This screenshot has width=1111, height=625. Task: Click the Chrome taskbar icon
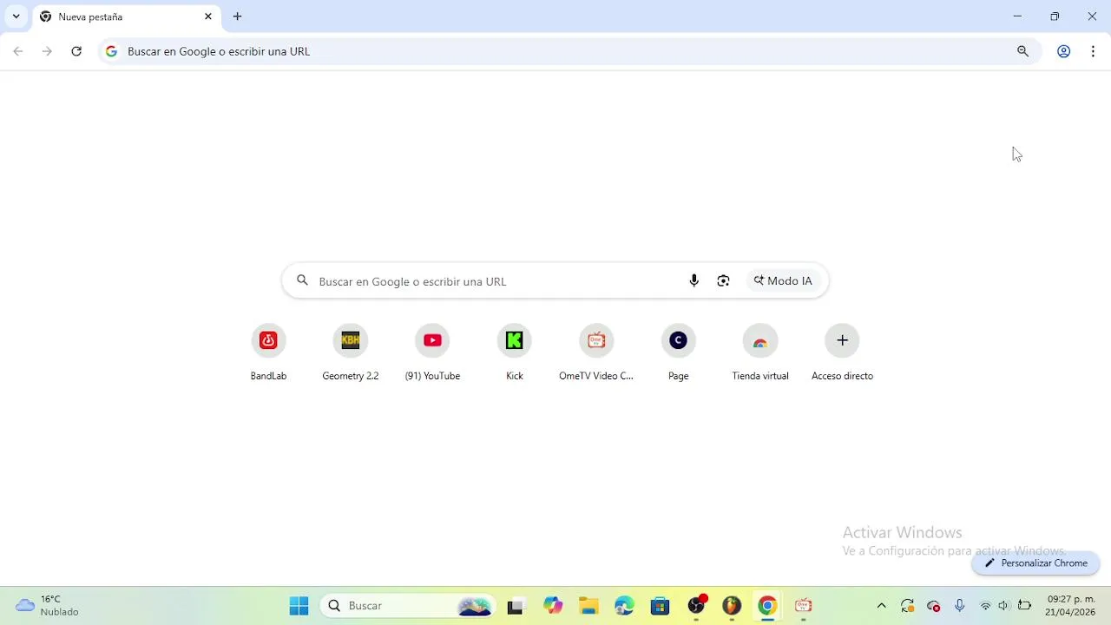coord(767,606)
